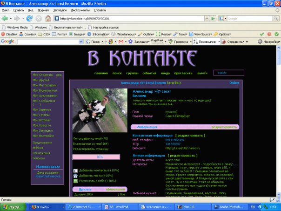Open the Windows Media bookmark
Image resolution: width=281 pixels, height=211 pixels.
click(15, 27)
